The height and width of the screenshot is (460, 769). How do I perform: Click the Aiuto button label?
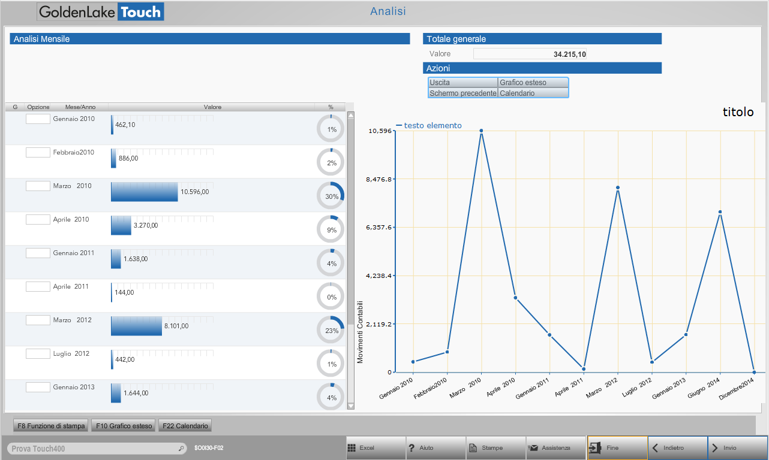pos(426,448)
